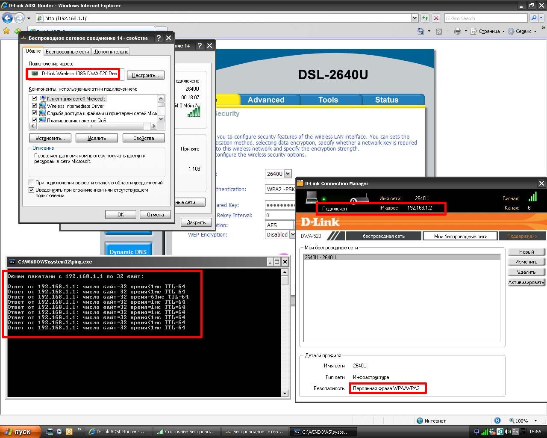Click the refresh page icon
The image size is (547, 438).
425,18
